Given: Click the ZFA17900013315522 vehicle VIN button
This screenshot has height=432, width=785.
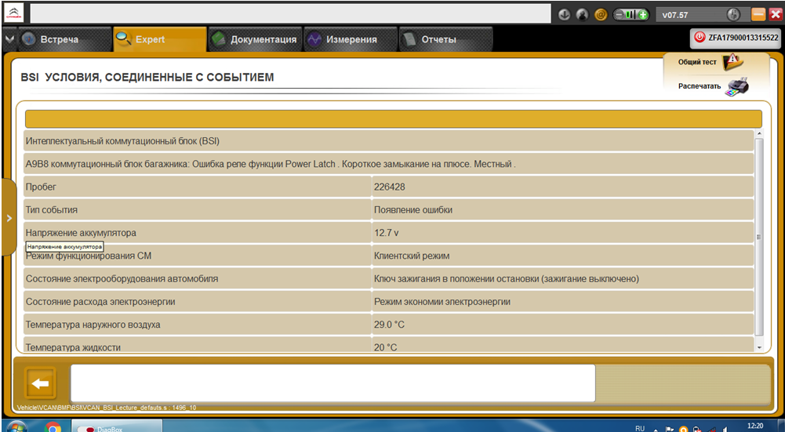Looking at the screenshot, I should click(x=735, y=38).
